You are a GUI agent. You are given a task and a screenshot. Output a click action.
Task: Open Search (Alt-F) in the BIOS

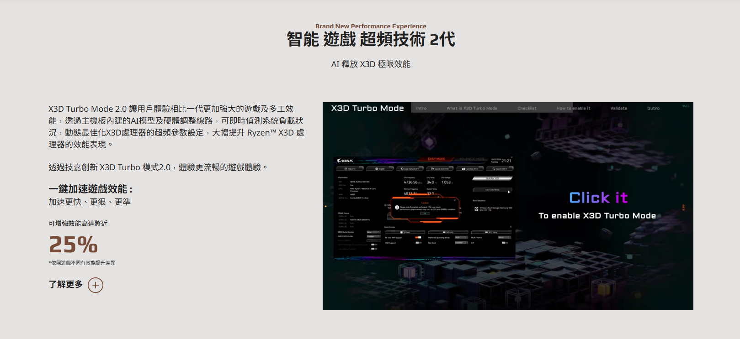pyautogui.click(x=500, y=169)
